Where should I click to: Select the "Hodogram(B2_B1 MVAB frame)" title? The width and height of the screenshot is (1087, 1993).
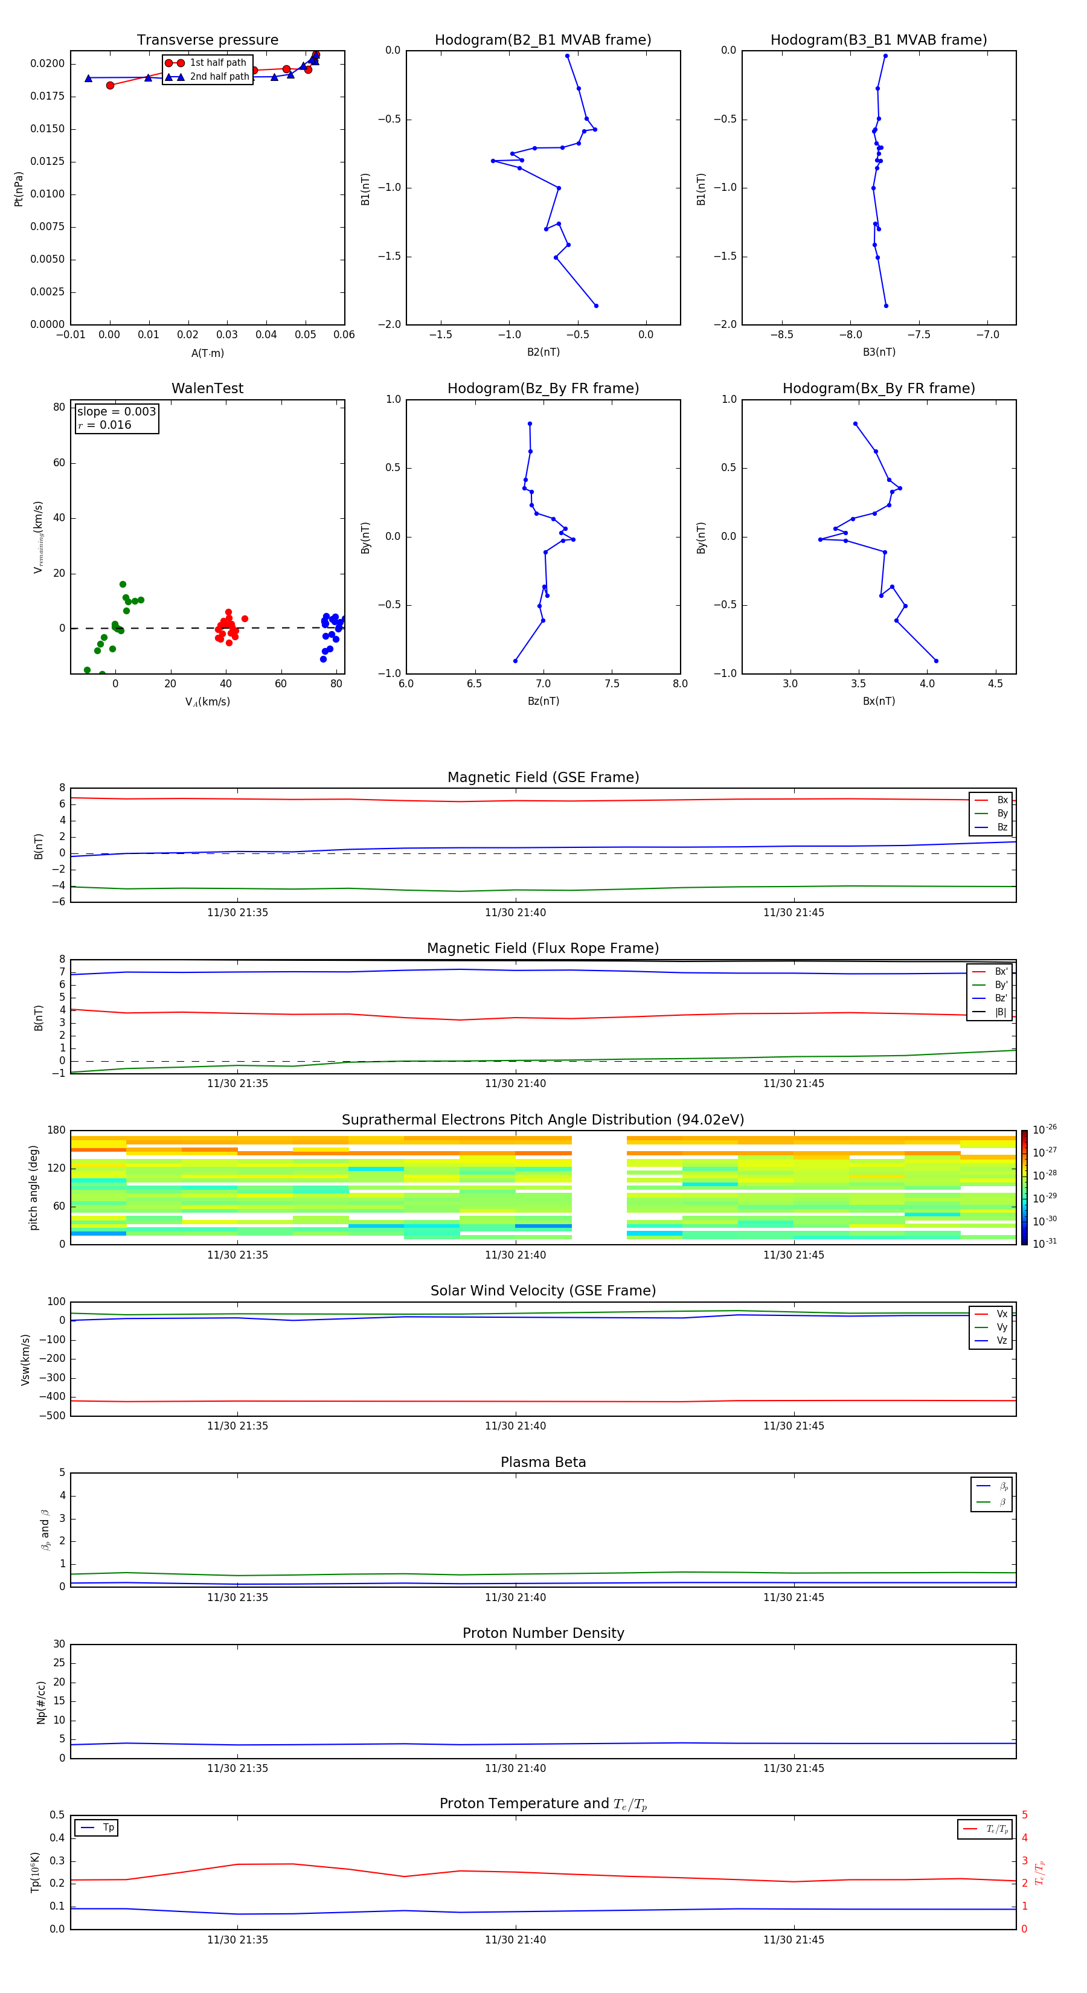tap(543, 40)
